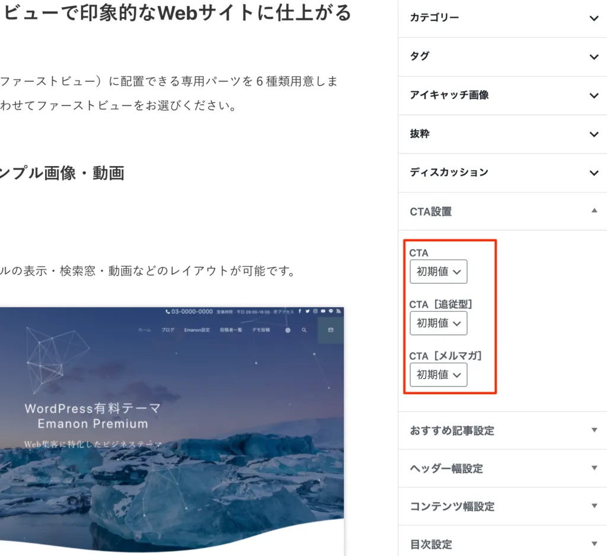The image size is (607, 556).
Task: Click the CTA [メルマガ] label
Action: tap(446, 356)
